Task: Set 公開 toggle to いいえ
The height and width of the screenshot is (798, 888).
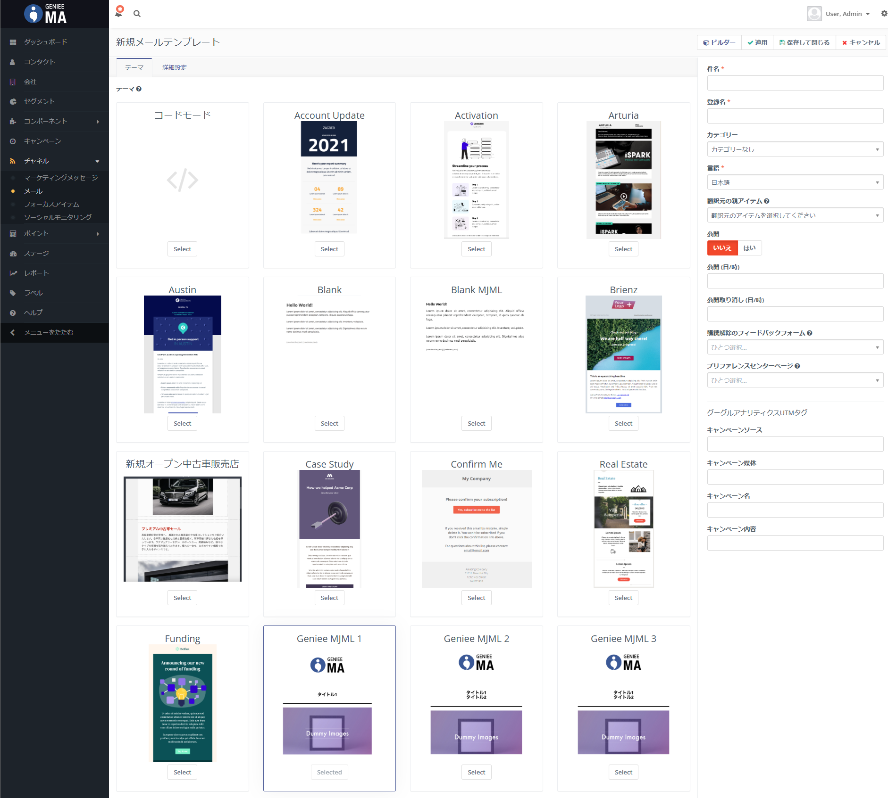Action: (x=722, y=248)
